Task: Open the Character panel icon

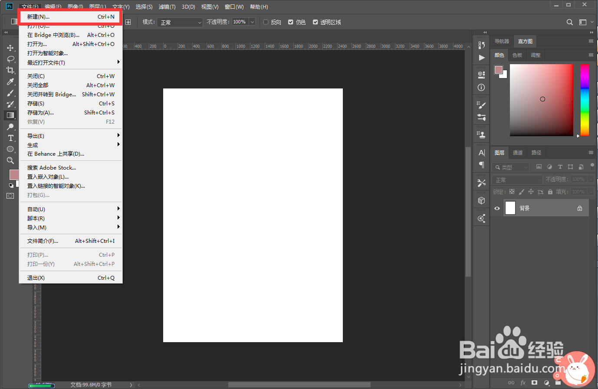Action: pyautogui.click(x=481, y=153)
